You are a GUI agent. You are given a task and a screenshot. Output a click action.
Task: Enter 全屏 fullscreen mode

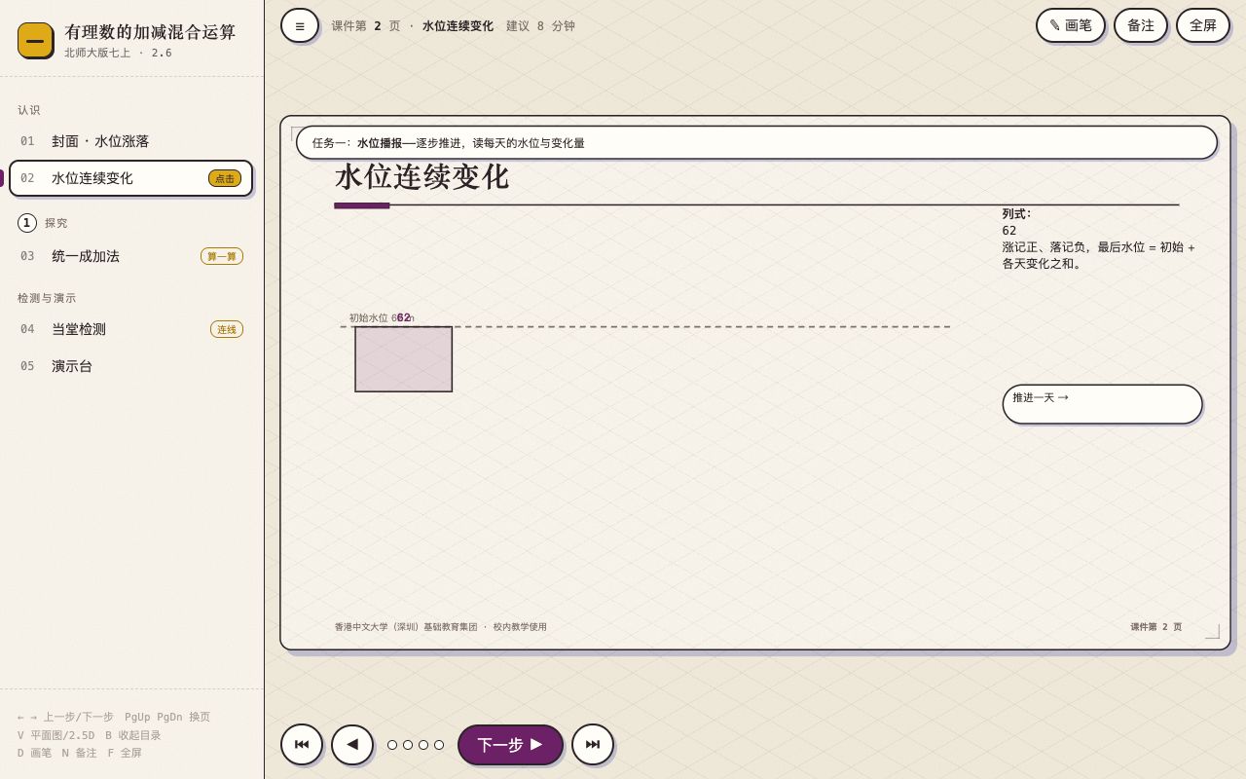[x=1203, y=25]
